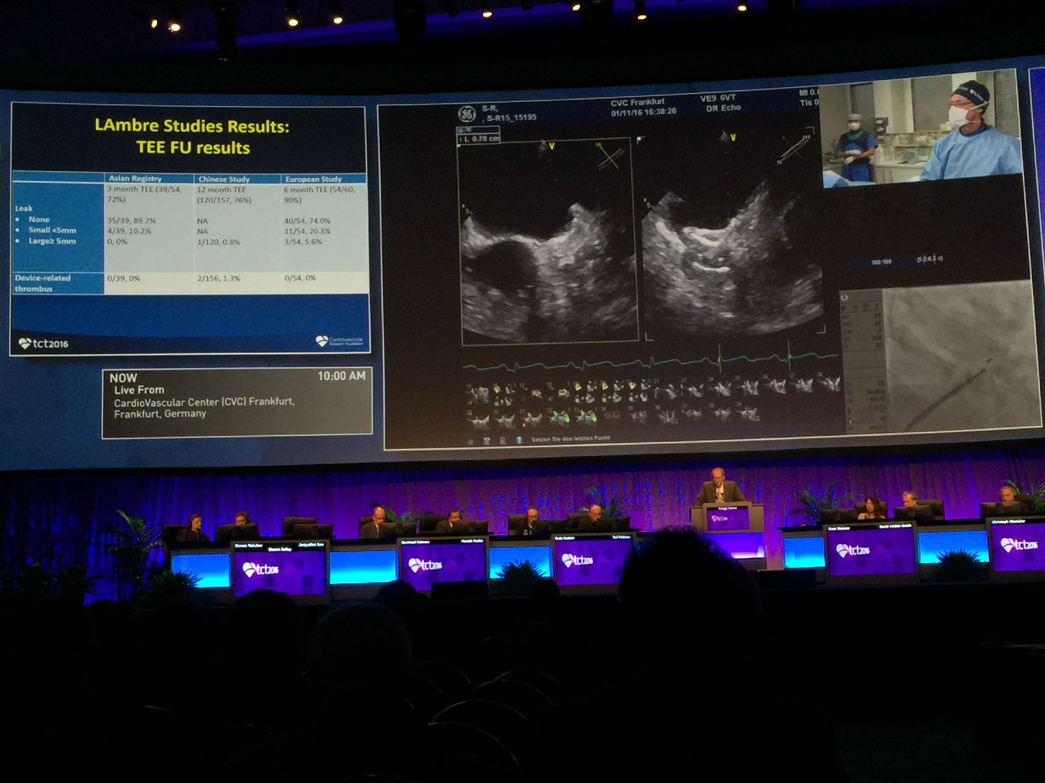This screenshot has height=783, width=1045.
Task: Open first green color Doppler clip thumbnail
Action: [x=558, y=417]
